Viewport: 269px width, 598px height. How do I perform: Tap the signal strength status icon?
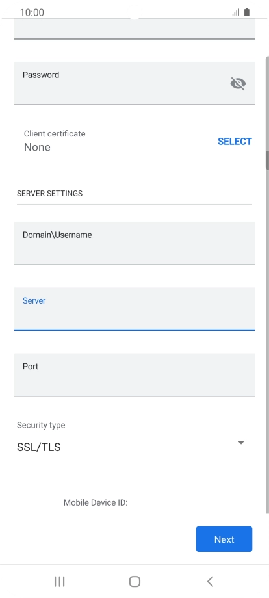236,12
